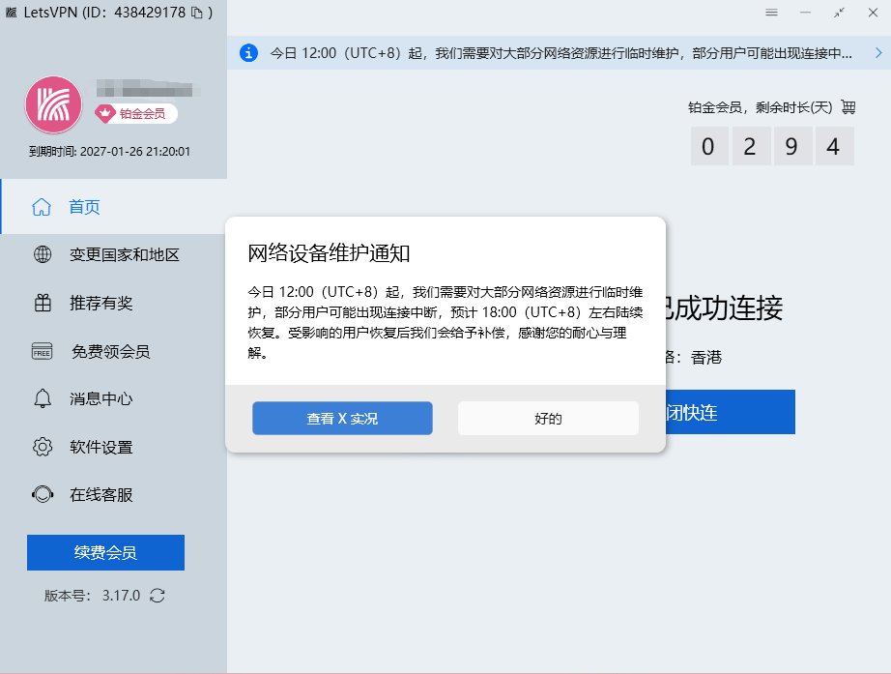
Task: Open the hamburger menu in the title bar
Action: coord(771,13)
